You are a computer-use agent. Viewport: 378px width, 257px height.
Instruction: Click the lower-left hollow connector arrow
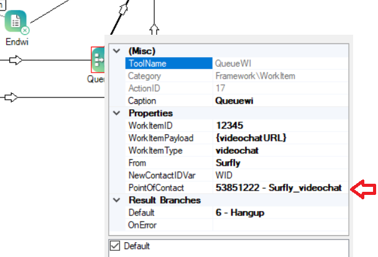[x=11, y=97]
